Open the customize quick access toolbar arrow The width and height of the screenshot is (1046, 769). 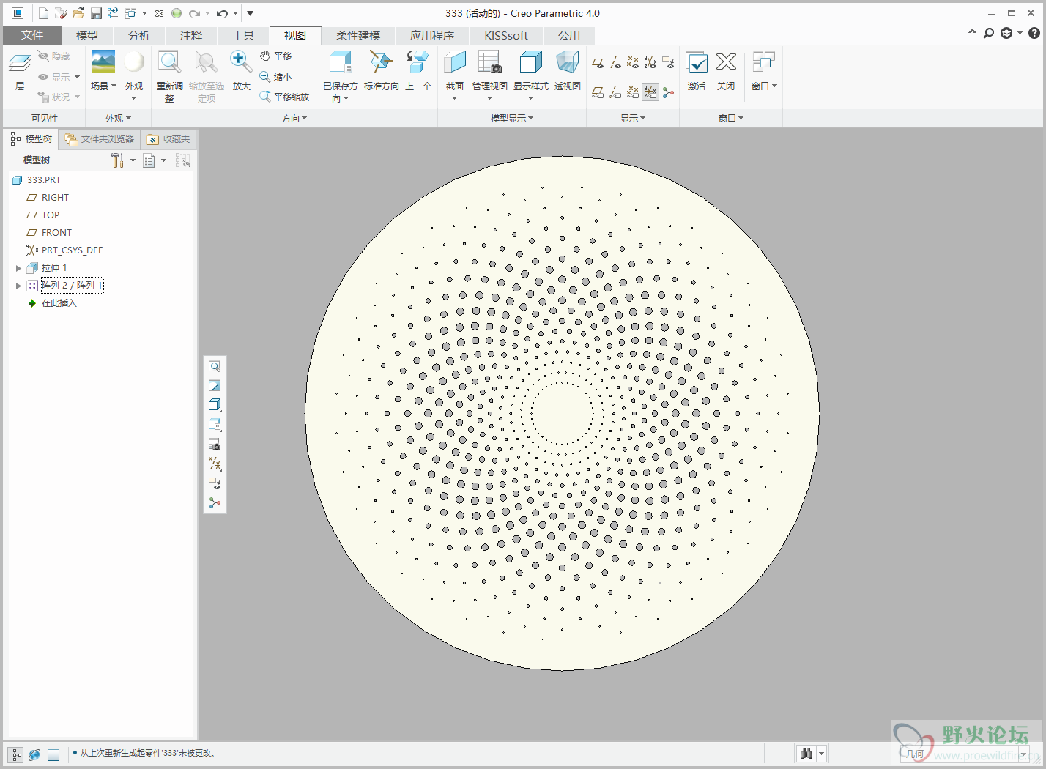click(x=250, y=13)
